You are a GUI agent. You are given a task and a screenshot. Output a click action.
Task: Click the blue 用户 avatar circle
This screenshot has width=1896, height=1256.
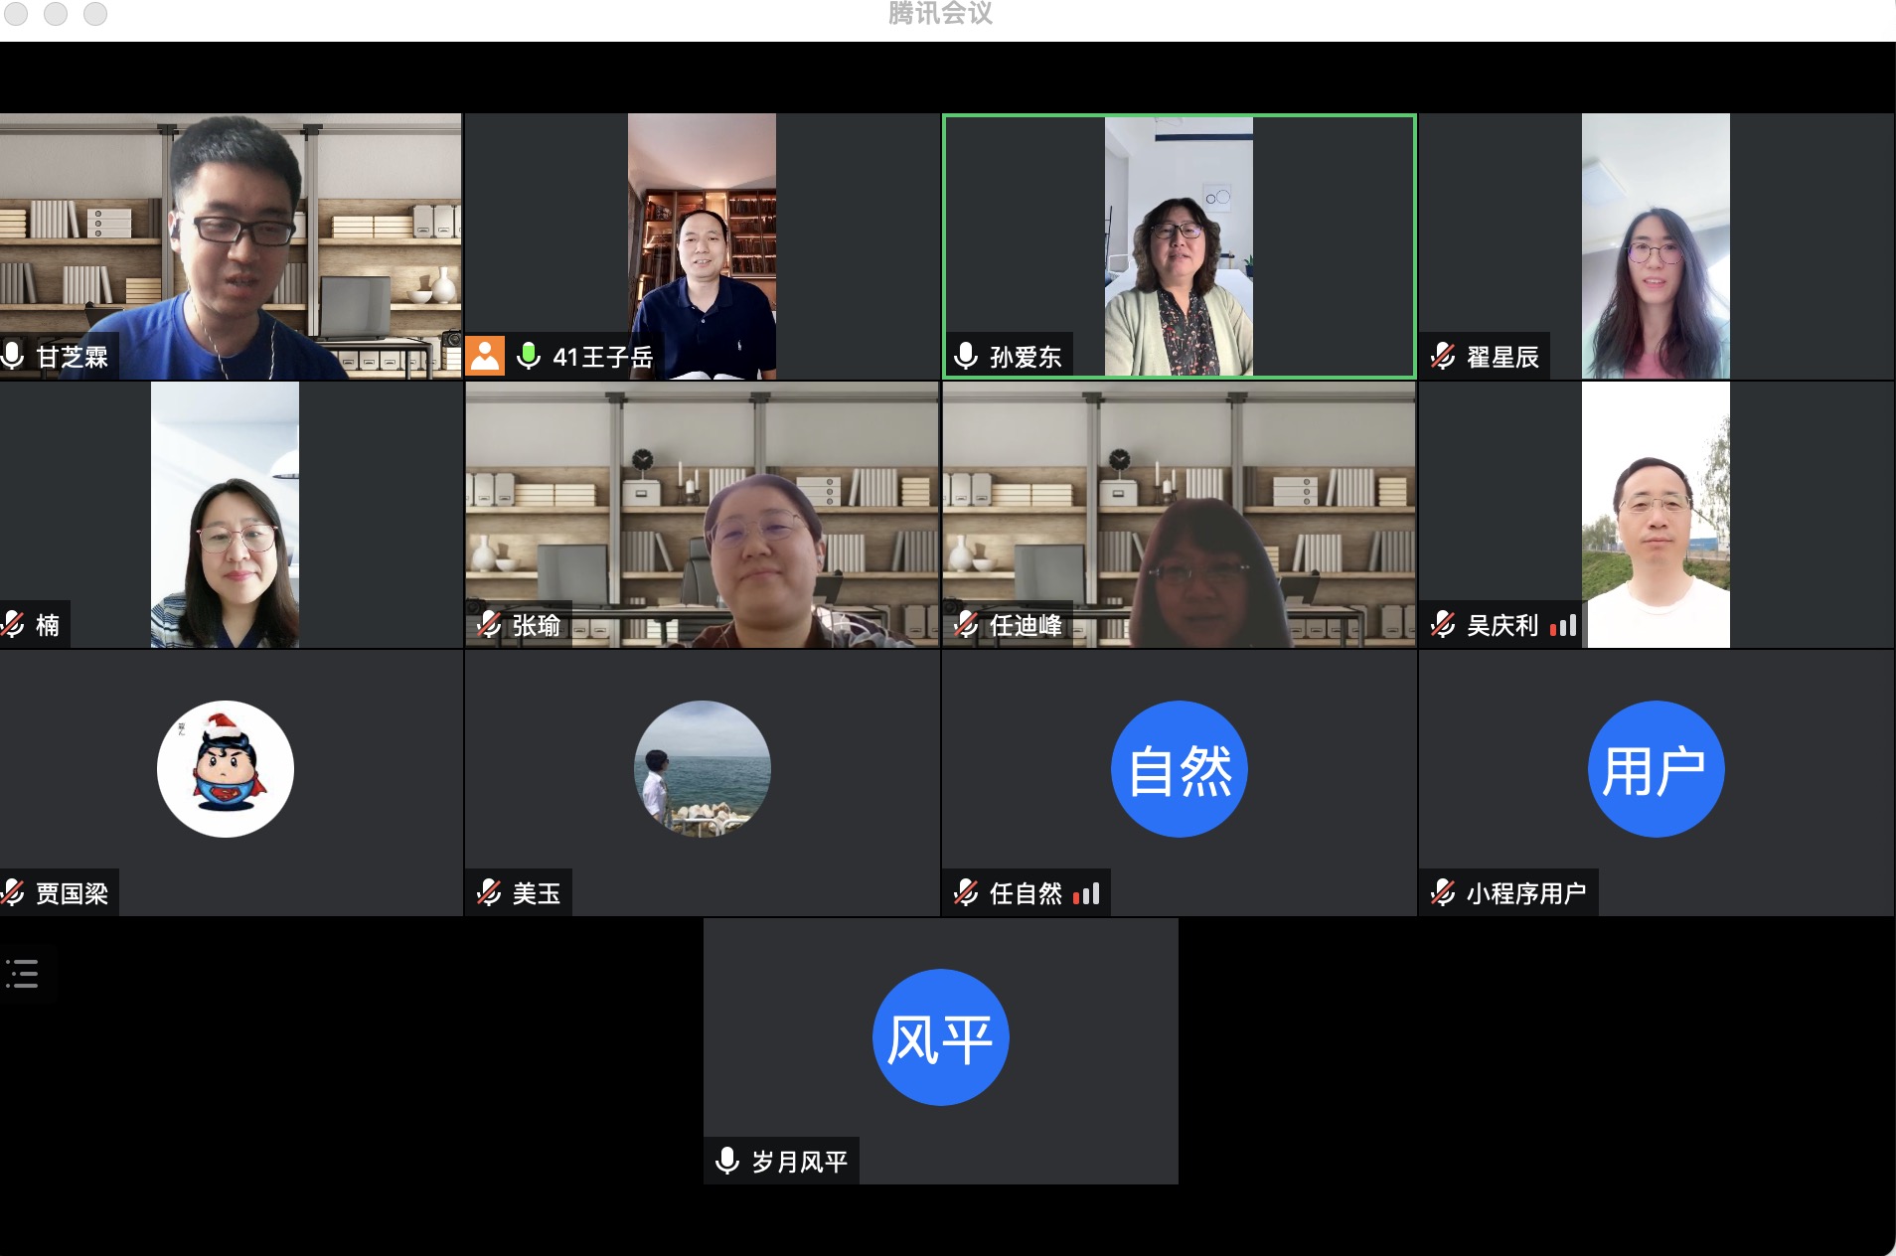[1656, 769]
